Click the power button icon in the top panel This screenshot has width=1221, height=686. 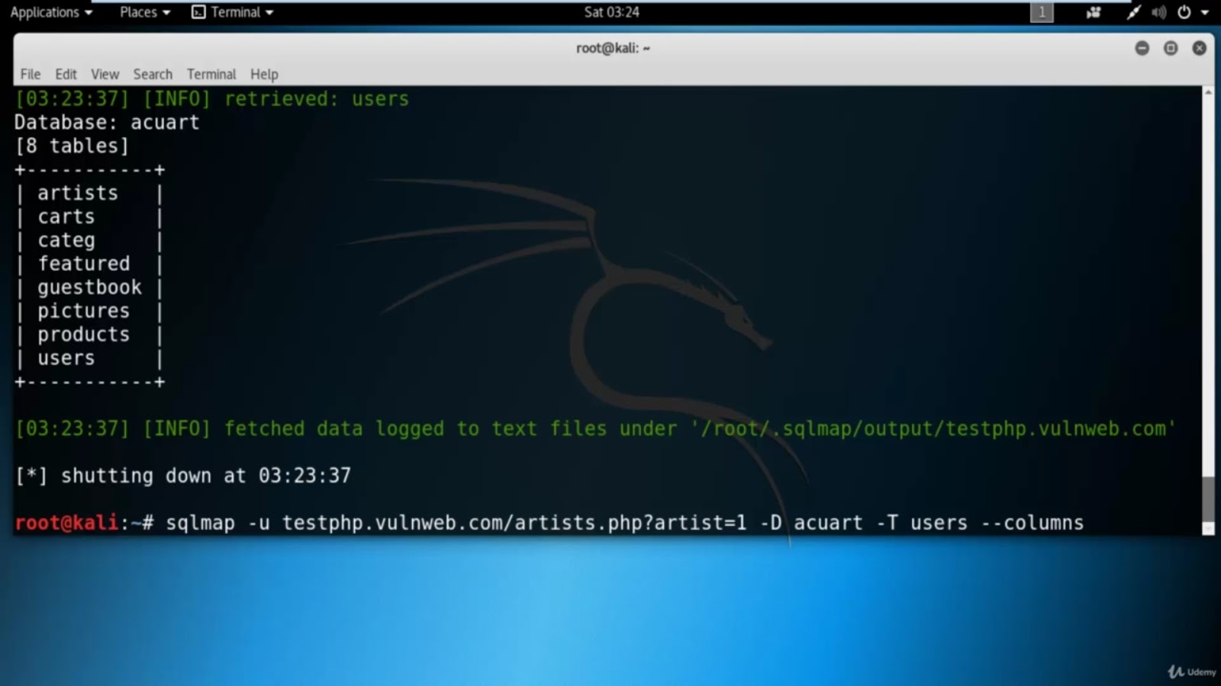[x=1183, y=11]
